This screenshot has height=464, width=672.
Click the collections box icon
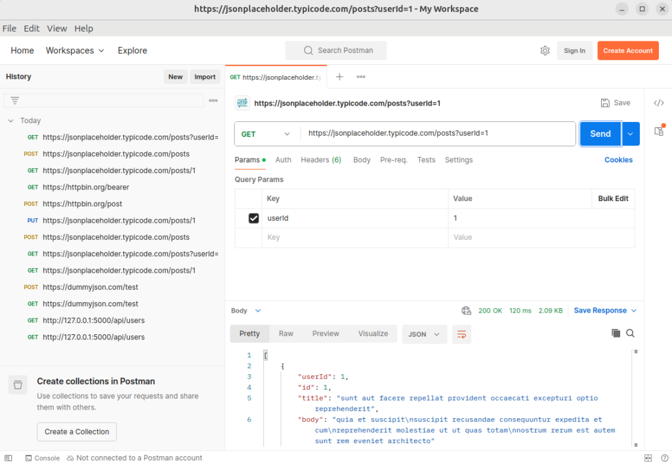18,385
